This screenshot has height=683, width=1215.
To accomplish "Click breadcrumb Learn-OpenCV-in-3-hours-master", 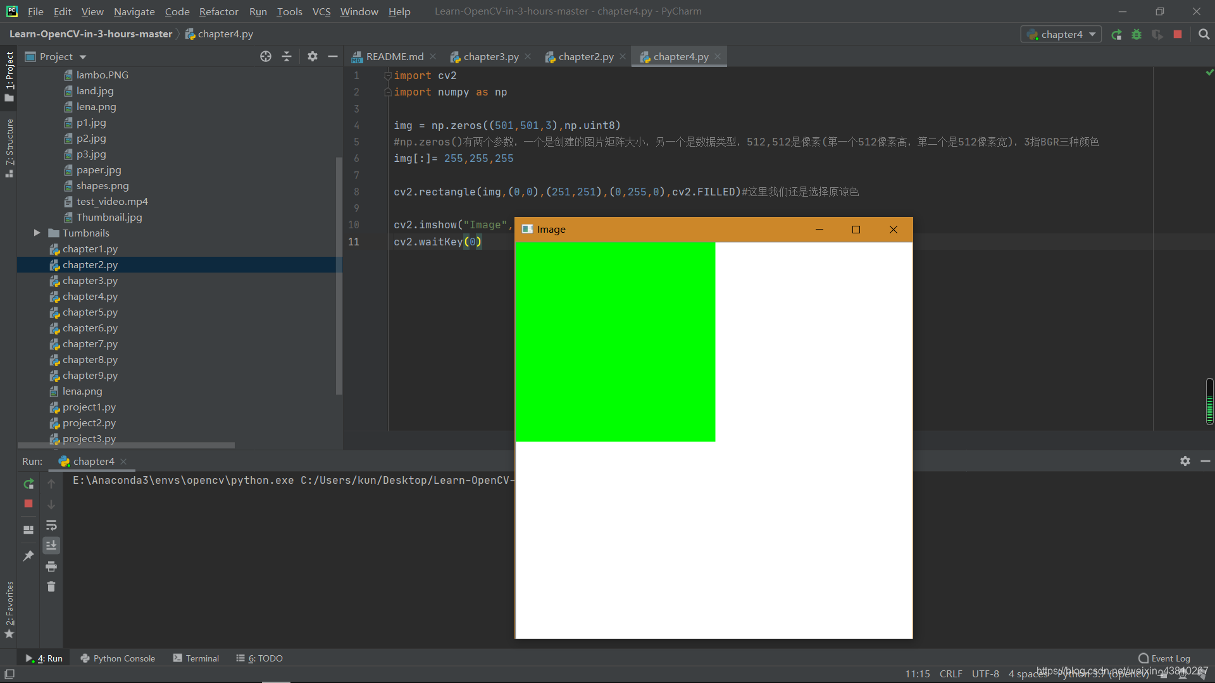I will (x=90, y=34).
